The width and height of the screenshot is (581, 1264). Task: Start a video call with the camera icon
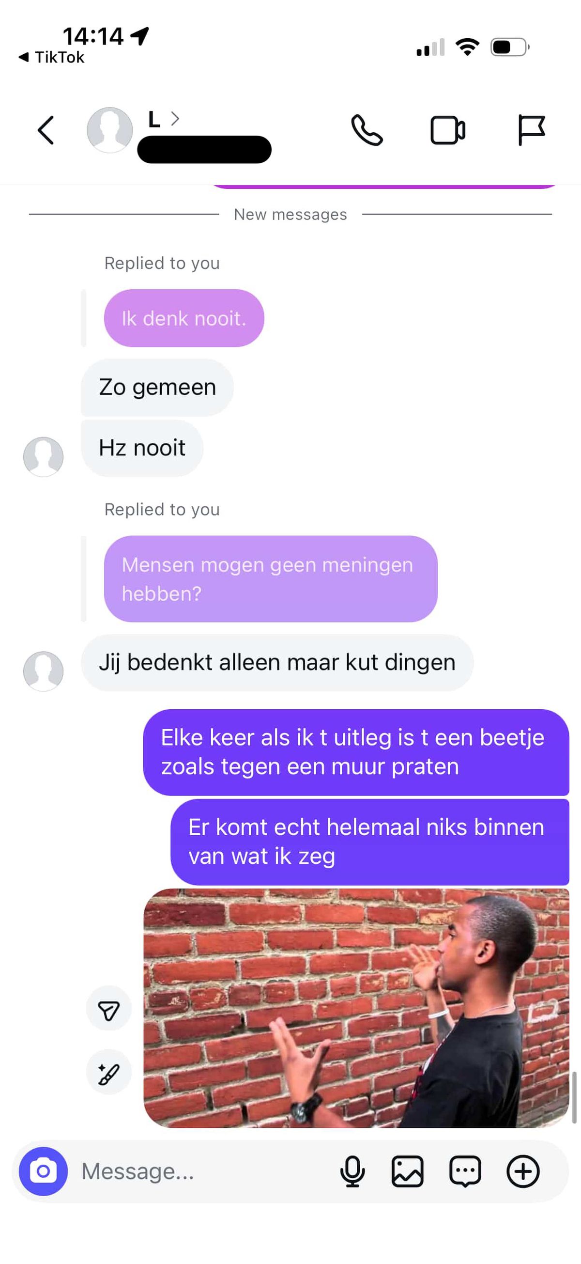pos(448,130)
